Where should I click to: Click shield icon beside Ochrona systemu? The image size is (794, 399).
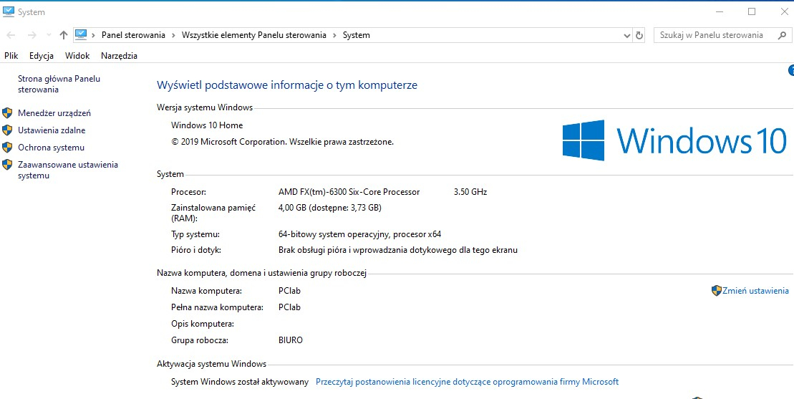7,148
